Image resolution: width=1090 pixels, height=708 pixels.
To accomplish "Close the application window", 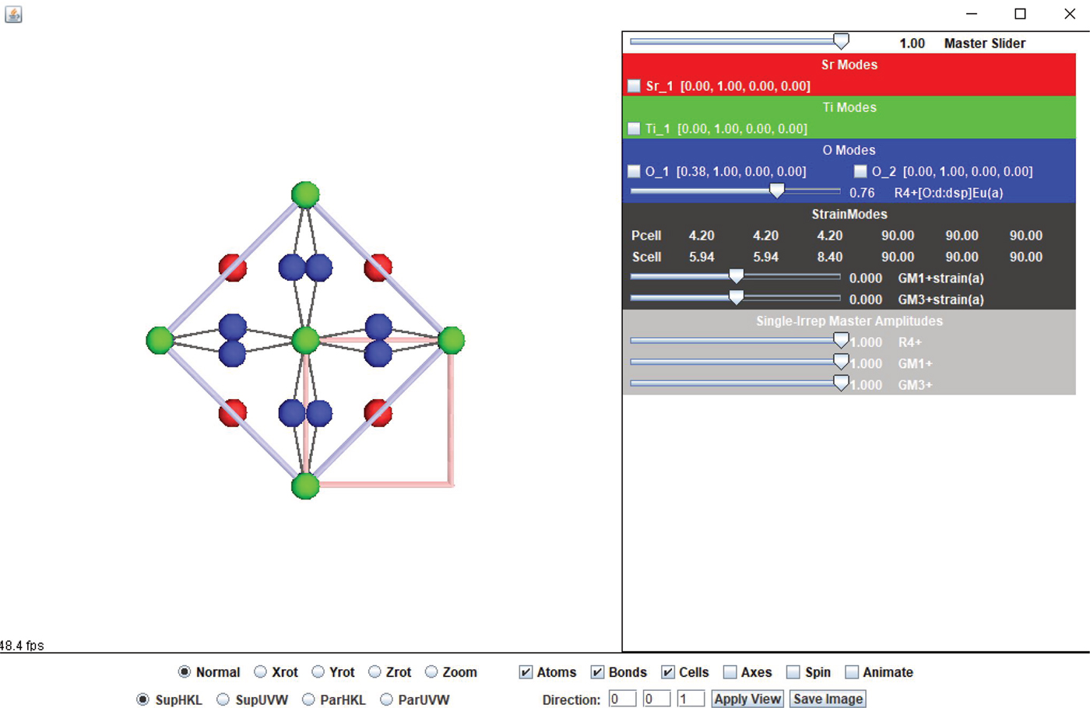I will [x=1070, y=14].
